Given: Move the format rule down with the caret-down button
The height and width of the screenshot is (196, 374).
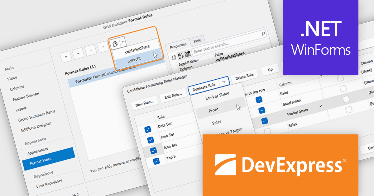Looking at the screenshot, I should [x=103, y=47].
